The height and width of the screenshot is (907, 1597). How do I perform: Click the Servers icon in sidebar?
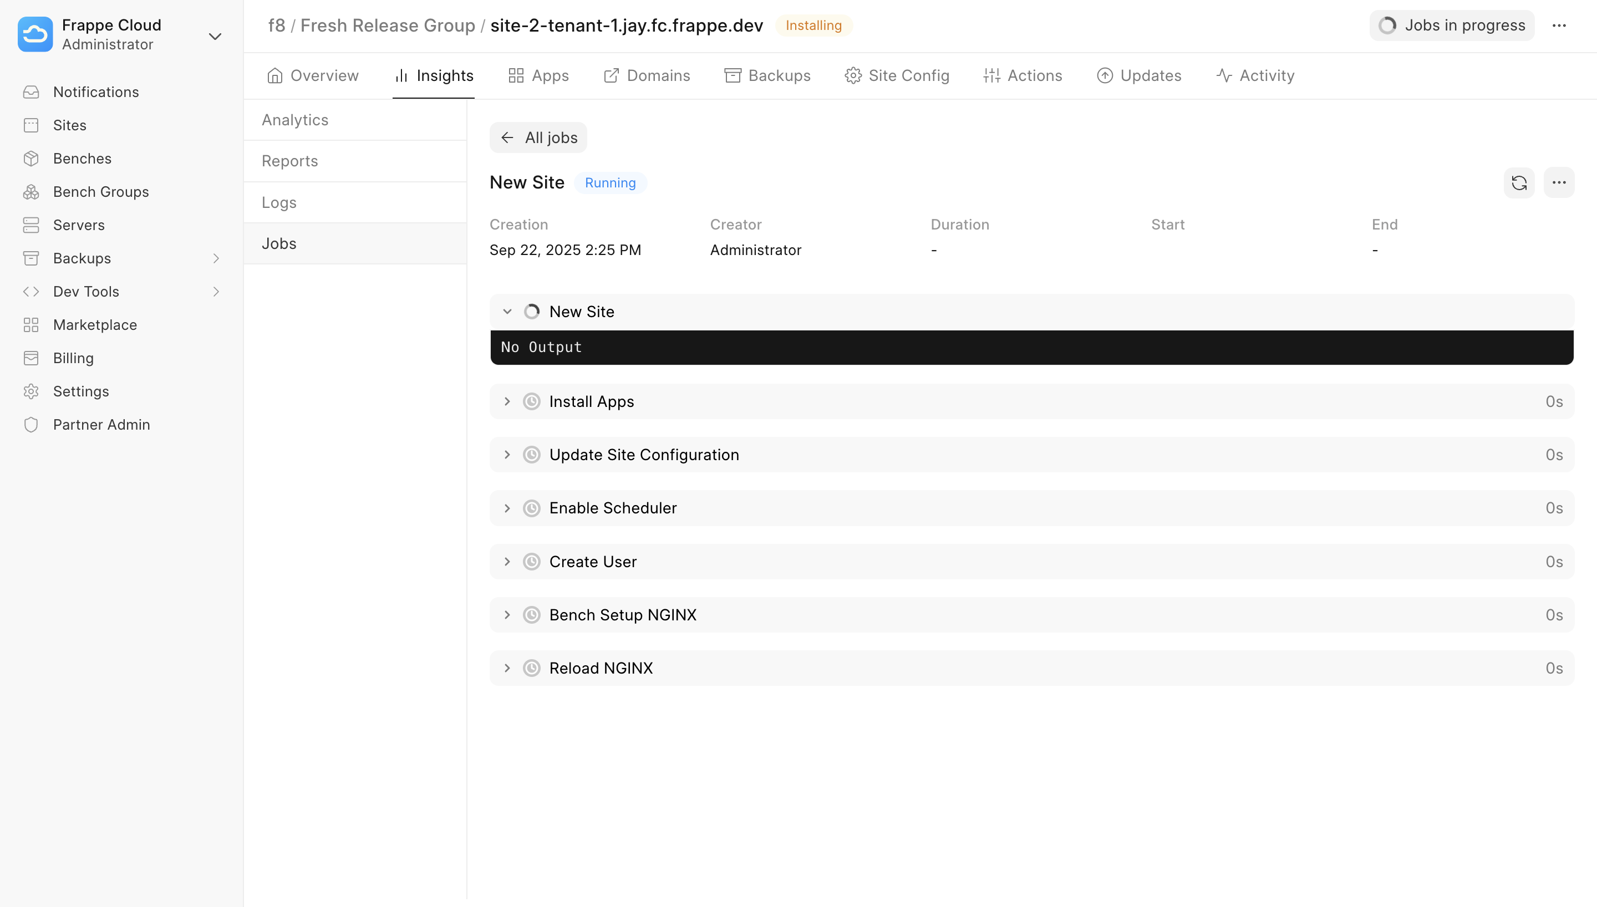(32, 225)
